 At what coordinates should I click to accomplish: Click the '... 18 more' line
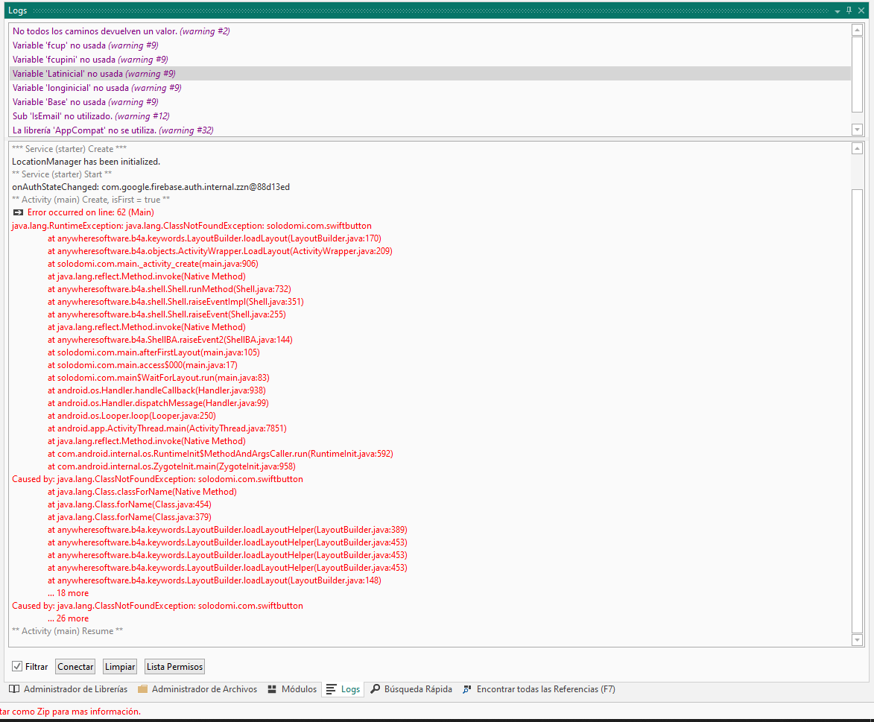tap(68, 593)
